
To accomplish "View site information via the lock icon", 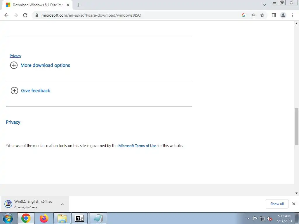I will (37, 15).
